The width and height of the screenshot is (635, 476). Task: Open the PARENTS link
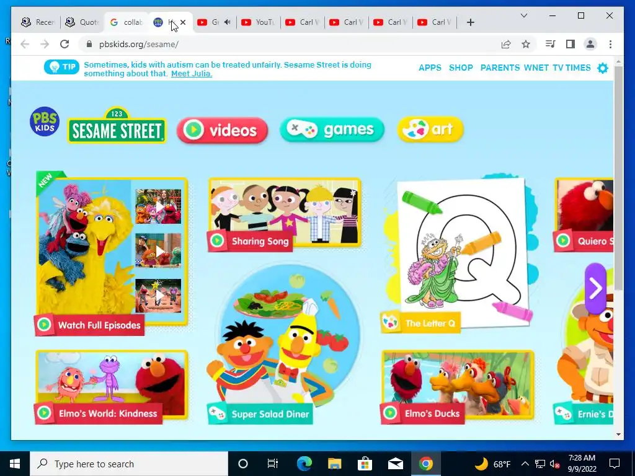(x=500, y=68)
